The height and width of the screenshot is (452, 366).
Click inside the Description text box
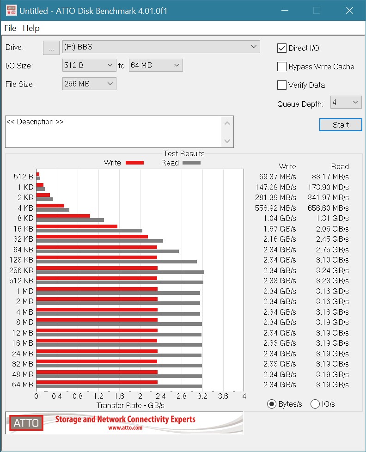[x=114, y=132]
